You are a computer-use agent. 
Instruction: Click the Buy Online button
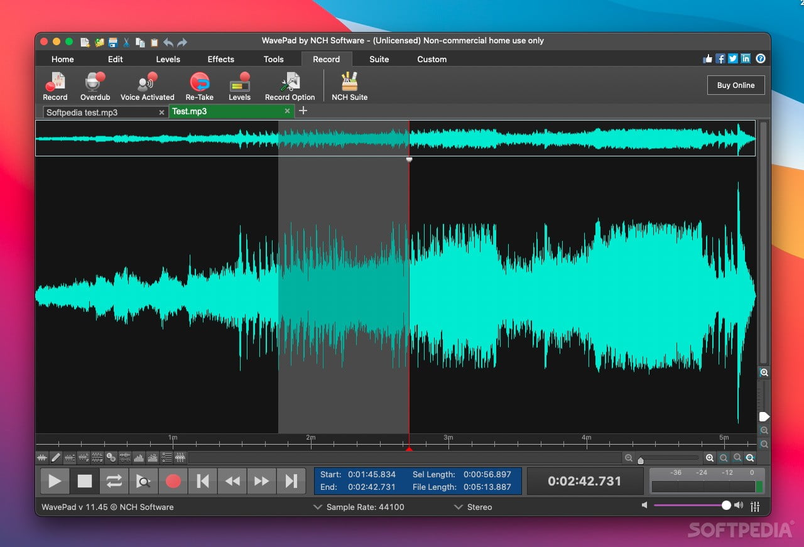736,85
